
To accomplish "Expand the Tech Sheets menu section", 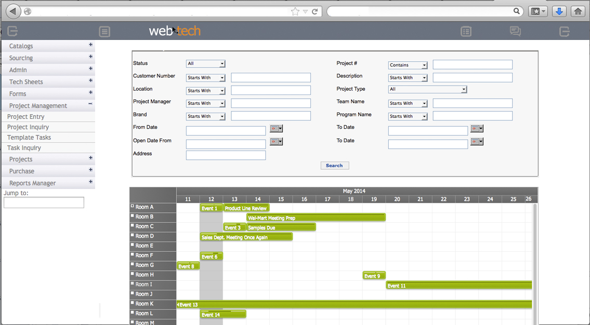I will (x=90, y=80).
